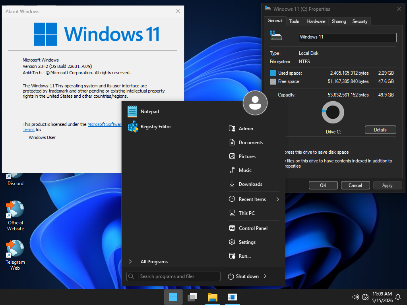Open Downloads in the Start menu
Screen dimensions: 407x305
point(246,184)
